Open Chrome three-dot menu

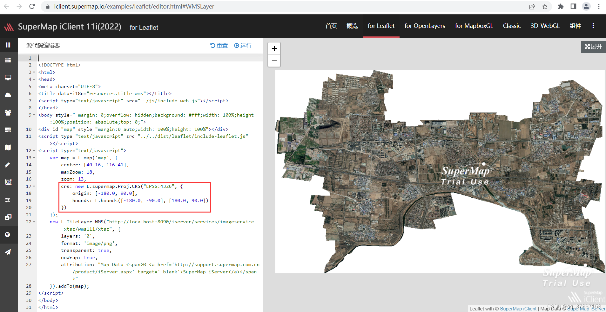pos(599,6)
